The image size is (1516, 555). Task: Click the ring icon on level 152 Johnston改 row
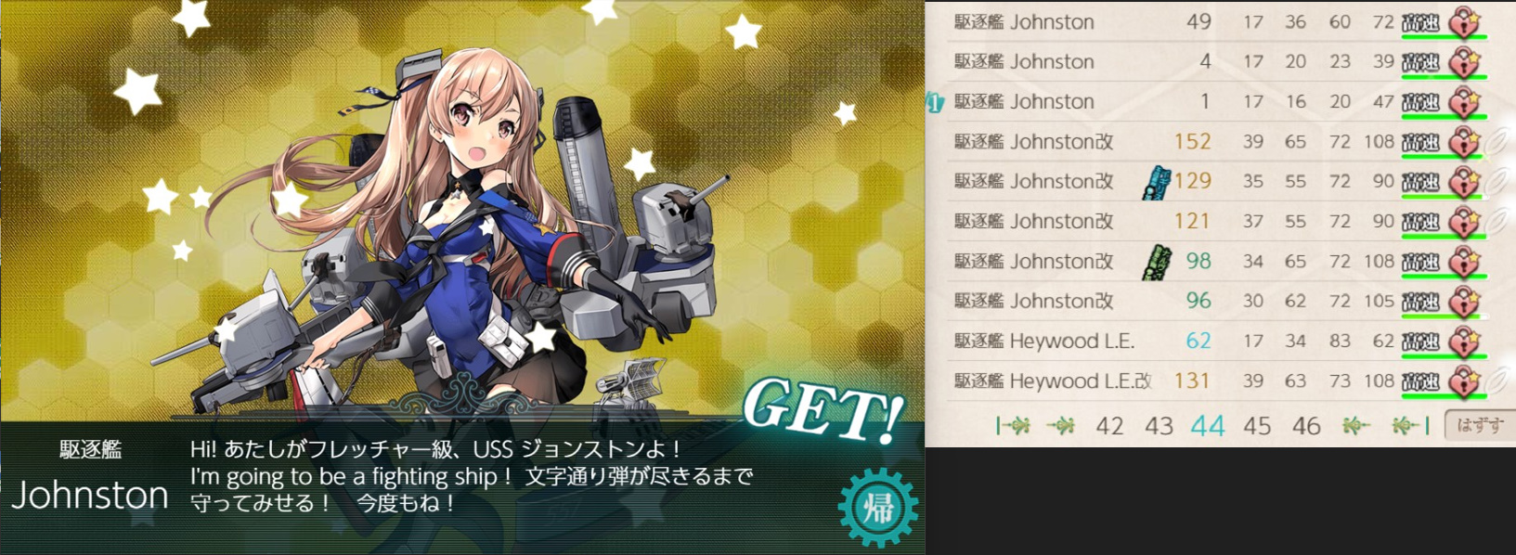point(1497,142)
